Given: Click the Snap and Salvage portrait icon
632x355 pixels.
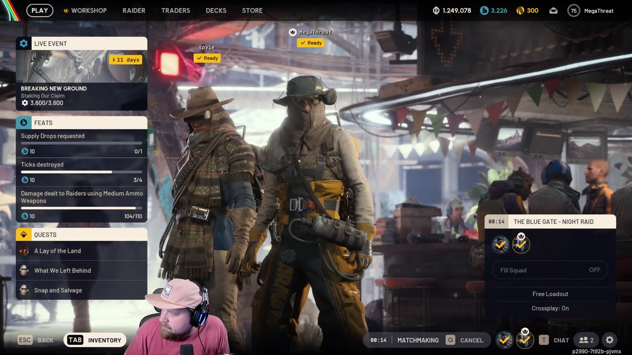Looking at the screenshot, I should (24, 290).
